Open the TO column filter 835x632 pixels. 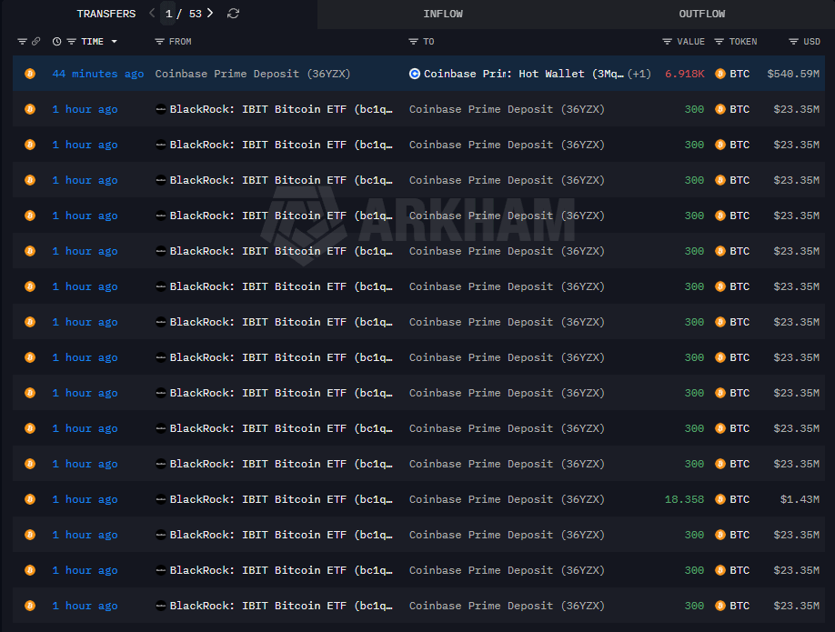tap(414, 42)
